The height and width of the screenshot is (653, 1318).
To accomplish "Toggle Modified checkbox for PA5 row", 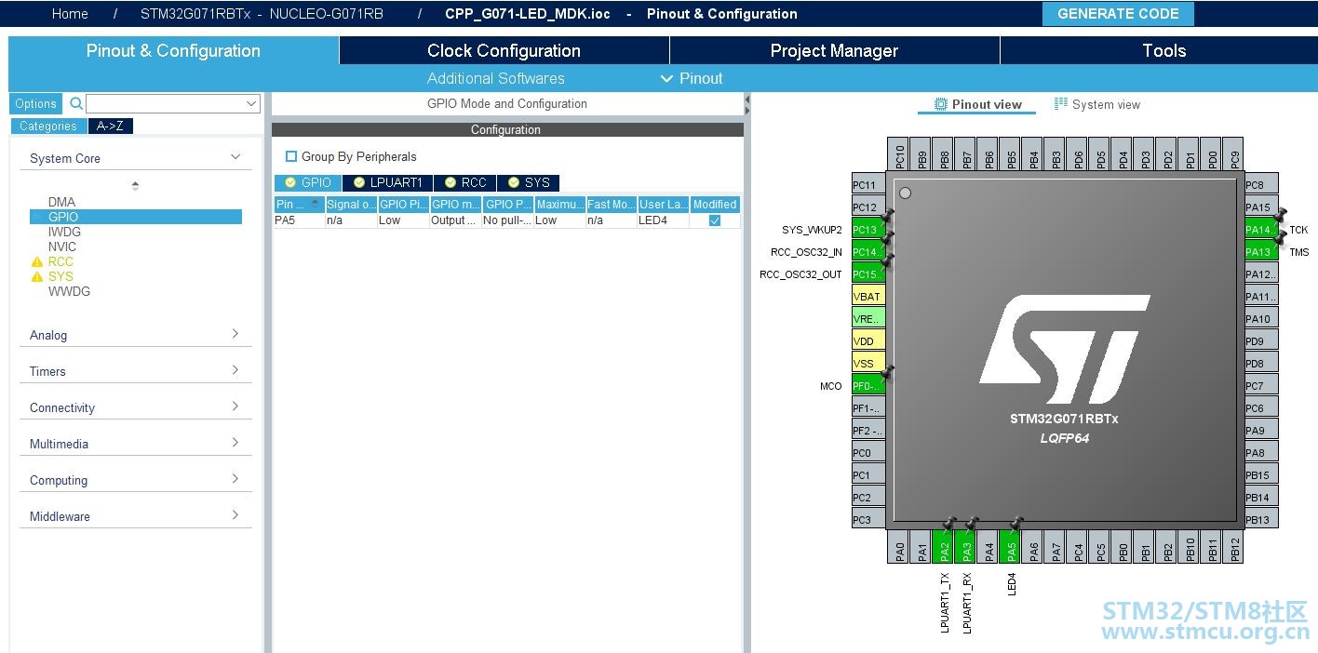I will tap(715, 220).
